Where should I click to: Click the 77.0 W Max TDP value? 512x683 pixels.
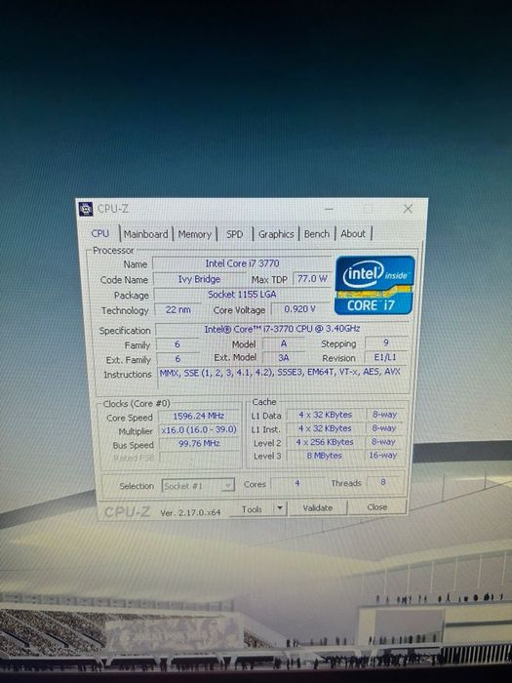pos(312,279)
